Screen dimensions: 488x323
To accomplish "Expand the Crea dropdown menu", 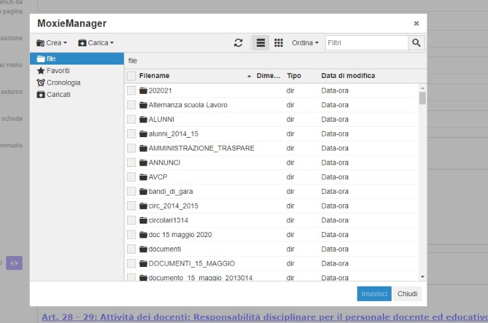I will point(52,43).
